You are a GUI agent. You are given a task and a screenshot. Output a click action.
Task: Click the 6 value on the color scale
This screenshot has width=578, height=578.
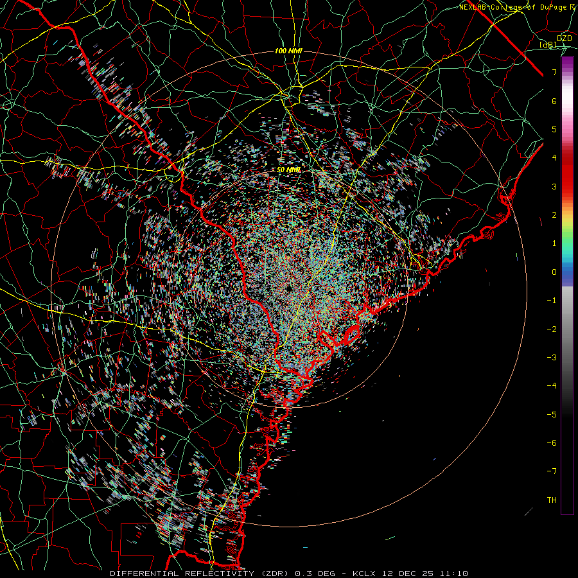coord(554,101)
